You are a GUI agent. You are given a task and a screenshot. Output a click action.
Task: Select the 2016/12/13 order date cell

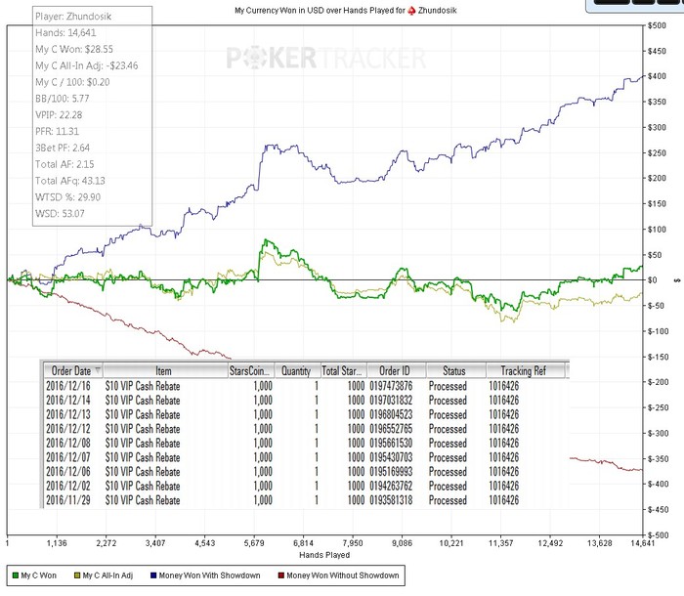68,414
